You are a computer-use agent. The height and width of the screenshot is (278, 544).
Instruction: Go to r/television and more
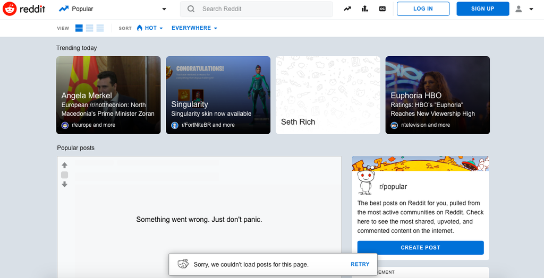[x=426, y=125]
